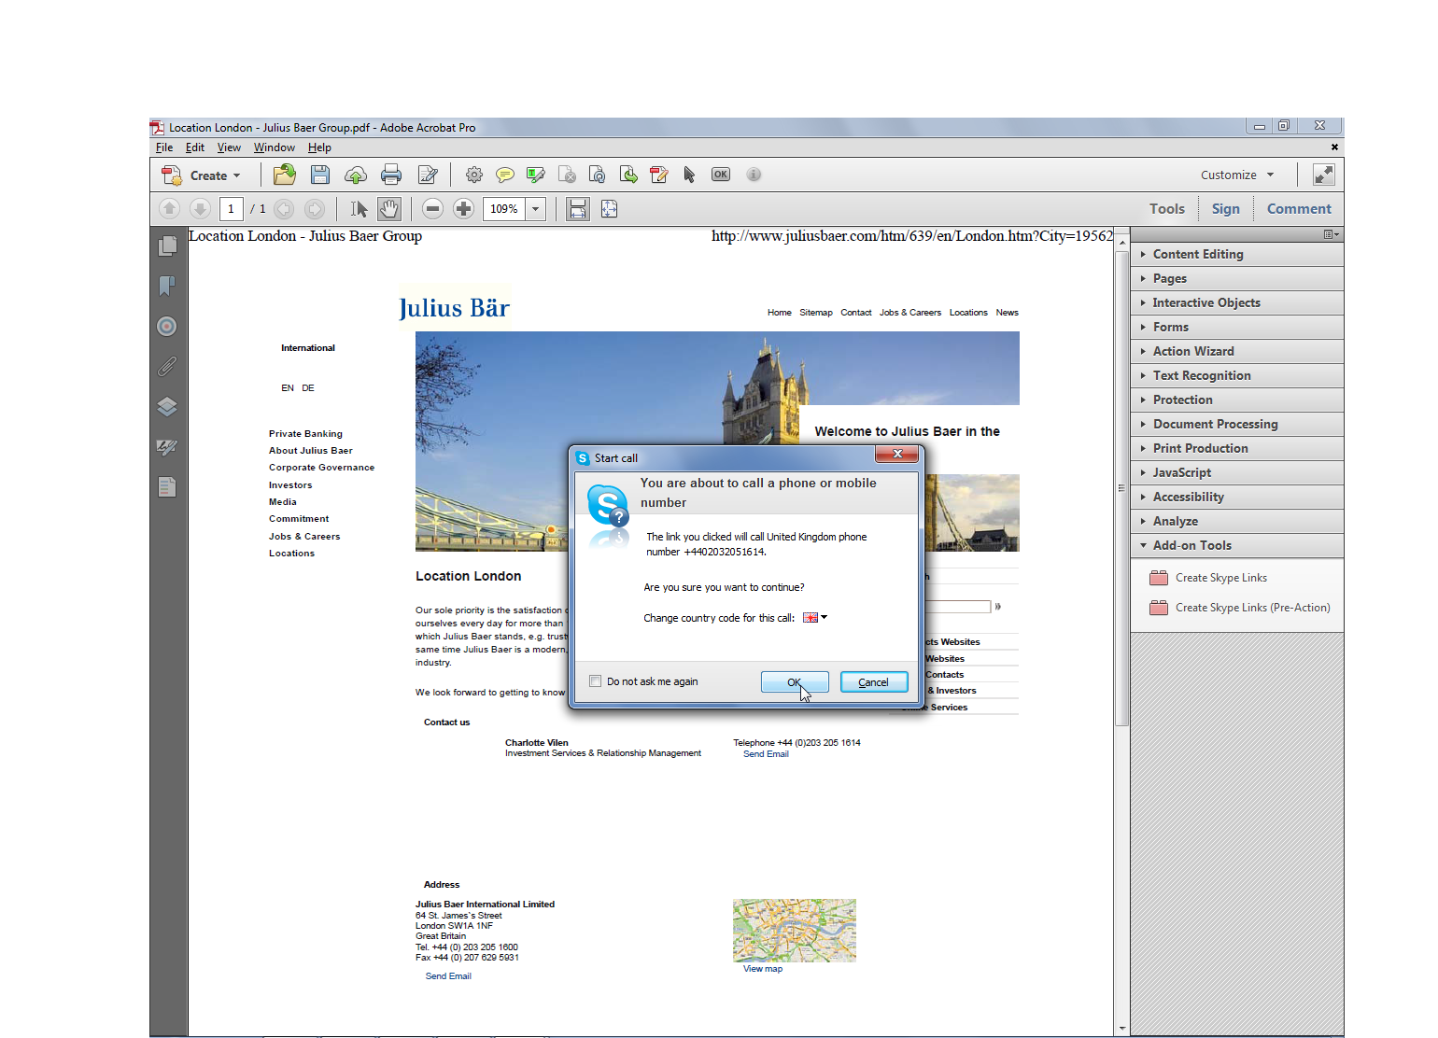Expand the Action Wizard panel

coord(1237,351)
